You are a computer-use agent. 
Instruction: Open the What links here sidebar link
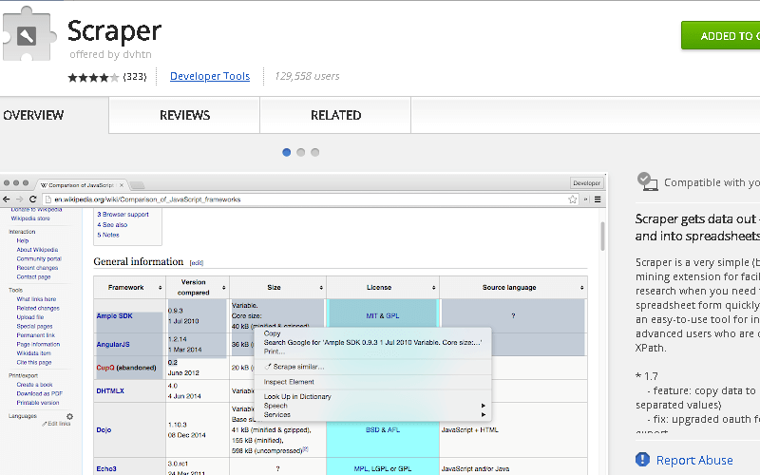coord(36,299)
